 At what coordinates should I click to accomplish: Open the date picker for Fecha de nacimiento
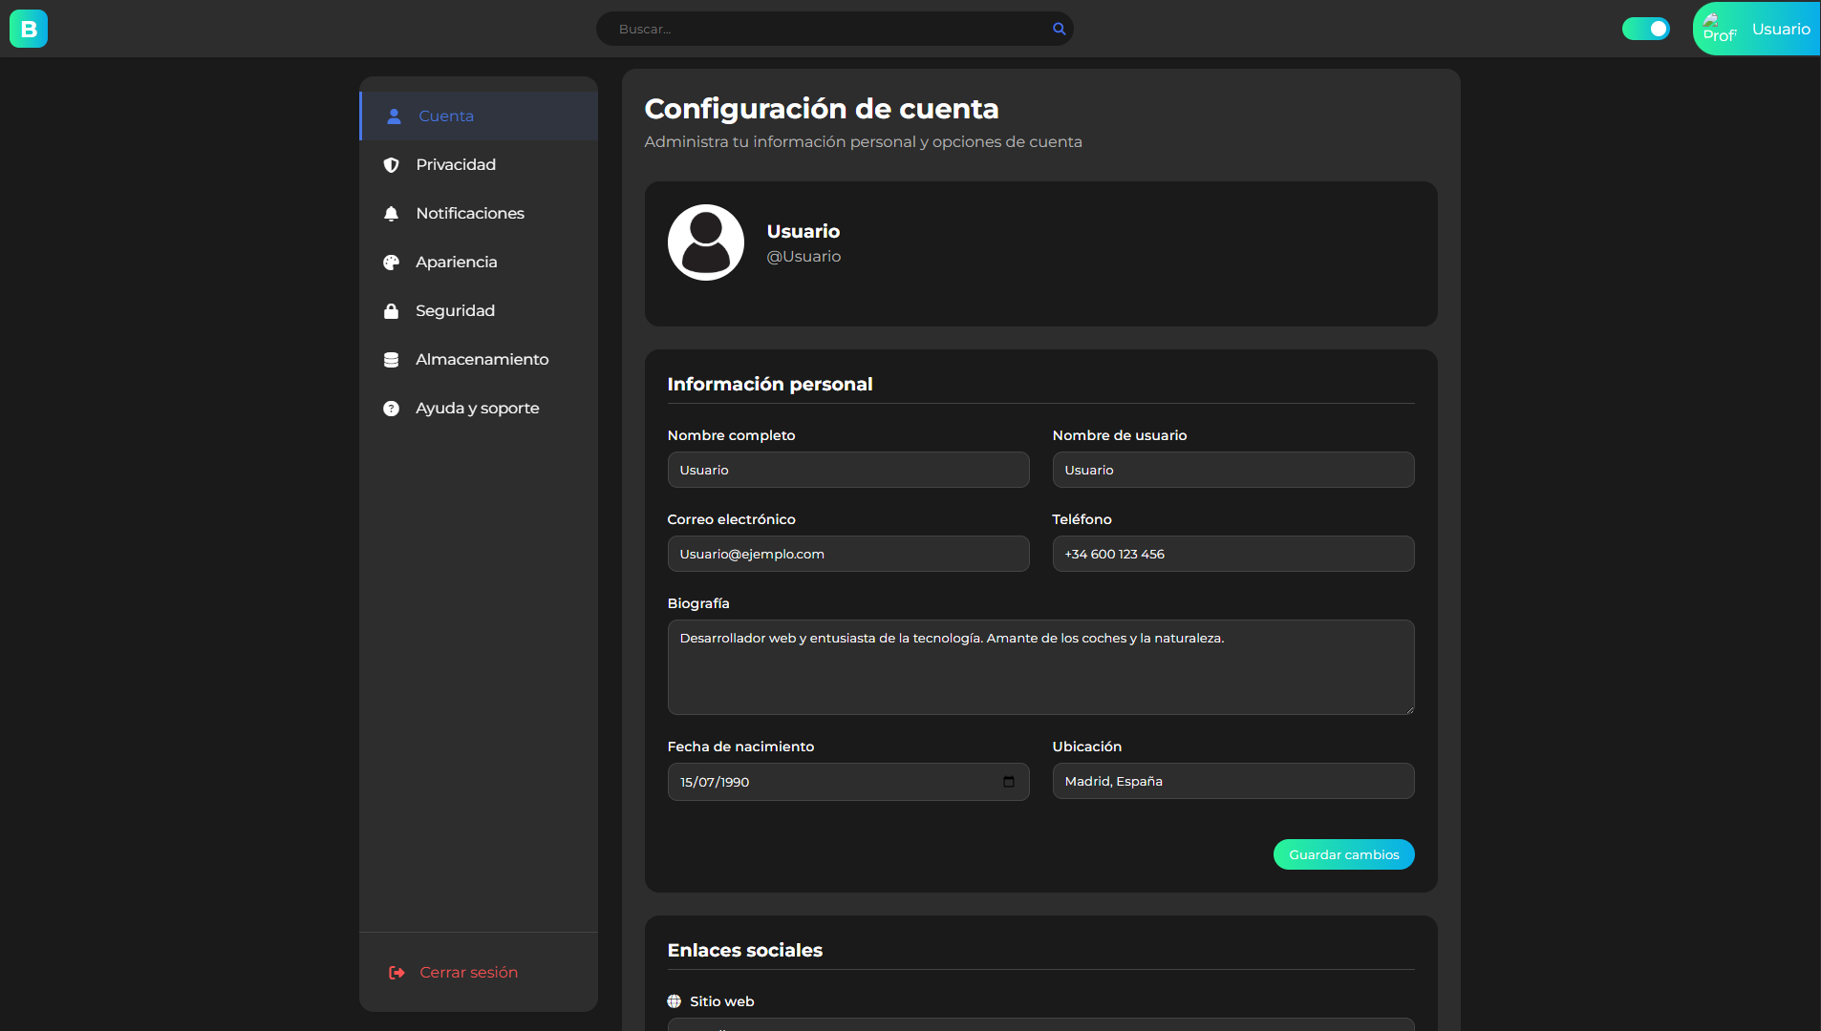pyautogui.click(x=1010, y=782)
